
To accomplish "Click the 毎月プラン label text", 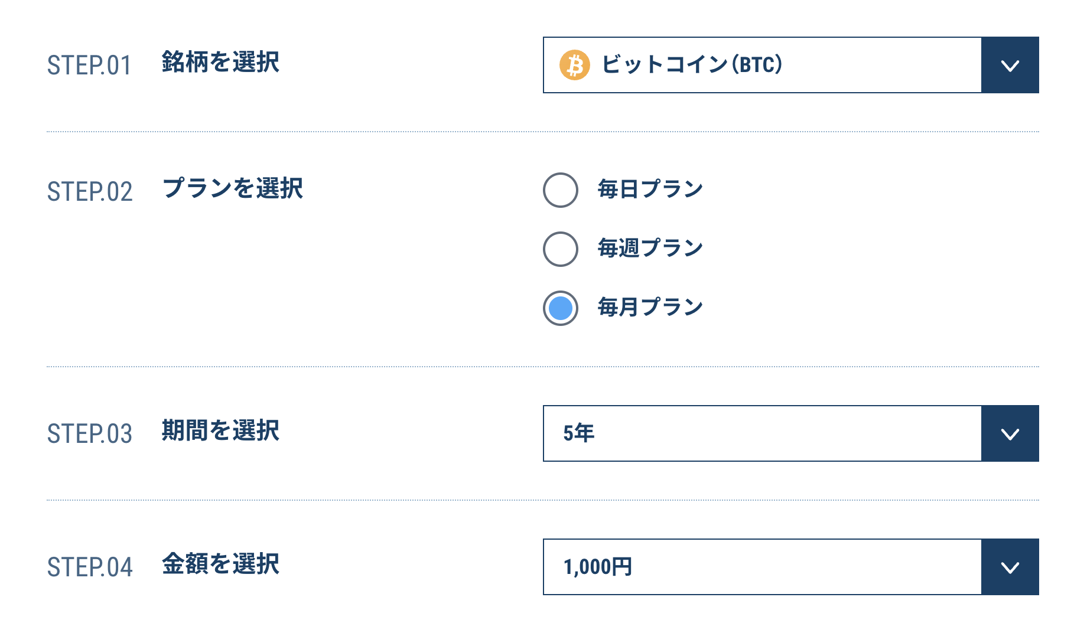I will (x=650, y=308).
